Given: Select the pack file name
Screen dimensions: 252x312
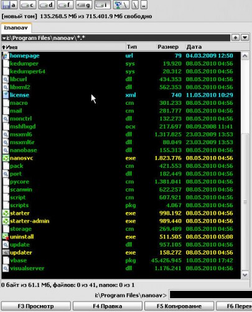Looking at the screenshot, I should coord(17,166).
